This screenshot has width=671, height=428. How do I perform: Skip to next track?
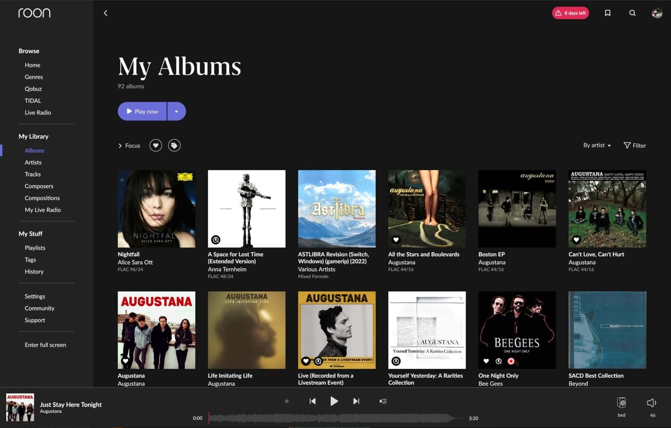coord(356,401)
